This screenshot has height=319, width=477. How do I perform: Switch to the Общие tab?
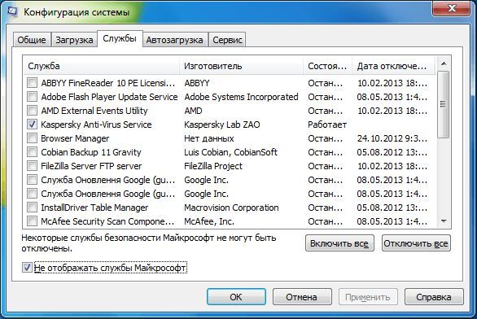(x=32, y=40)
